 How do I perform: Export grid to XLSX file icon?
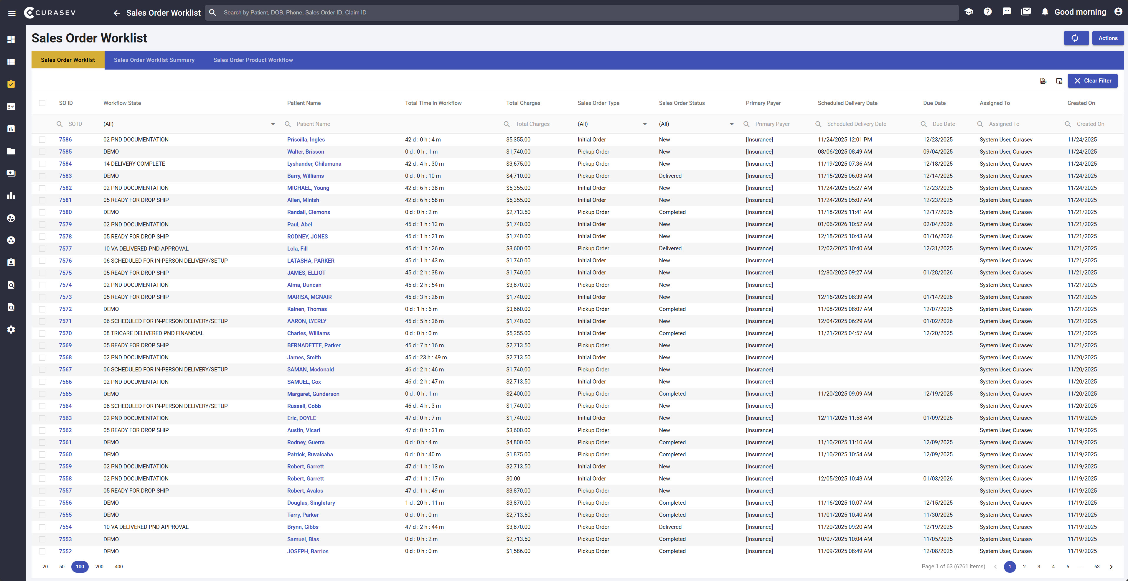(1043, 81)
